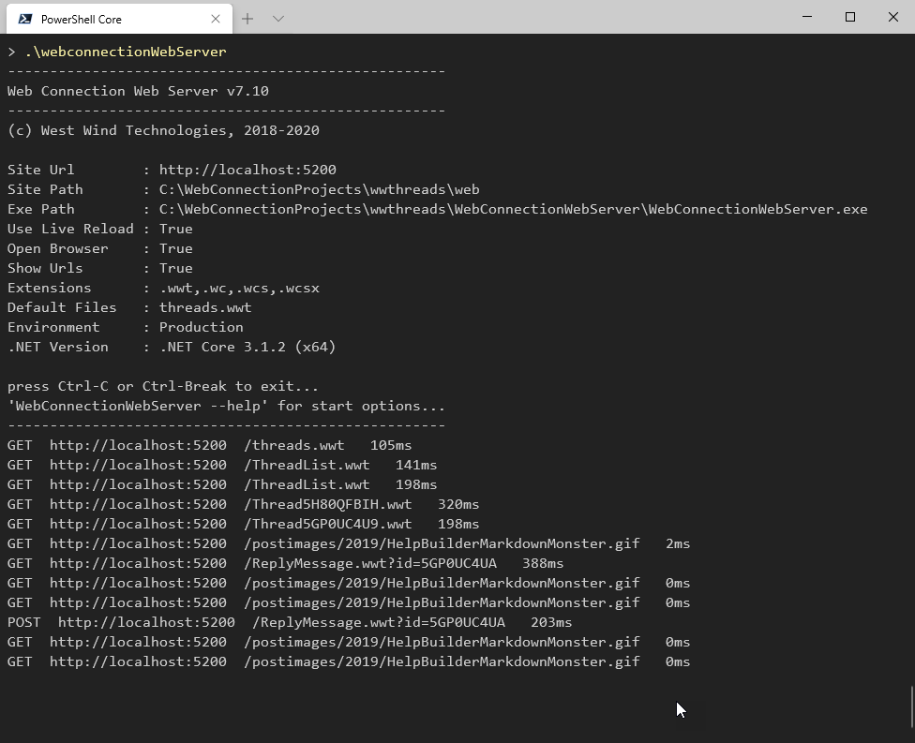Open a new tab with the plus button
915x743 pixels.
pyautogui.click(x=247, y=19)
